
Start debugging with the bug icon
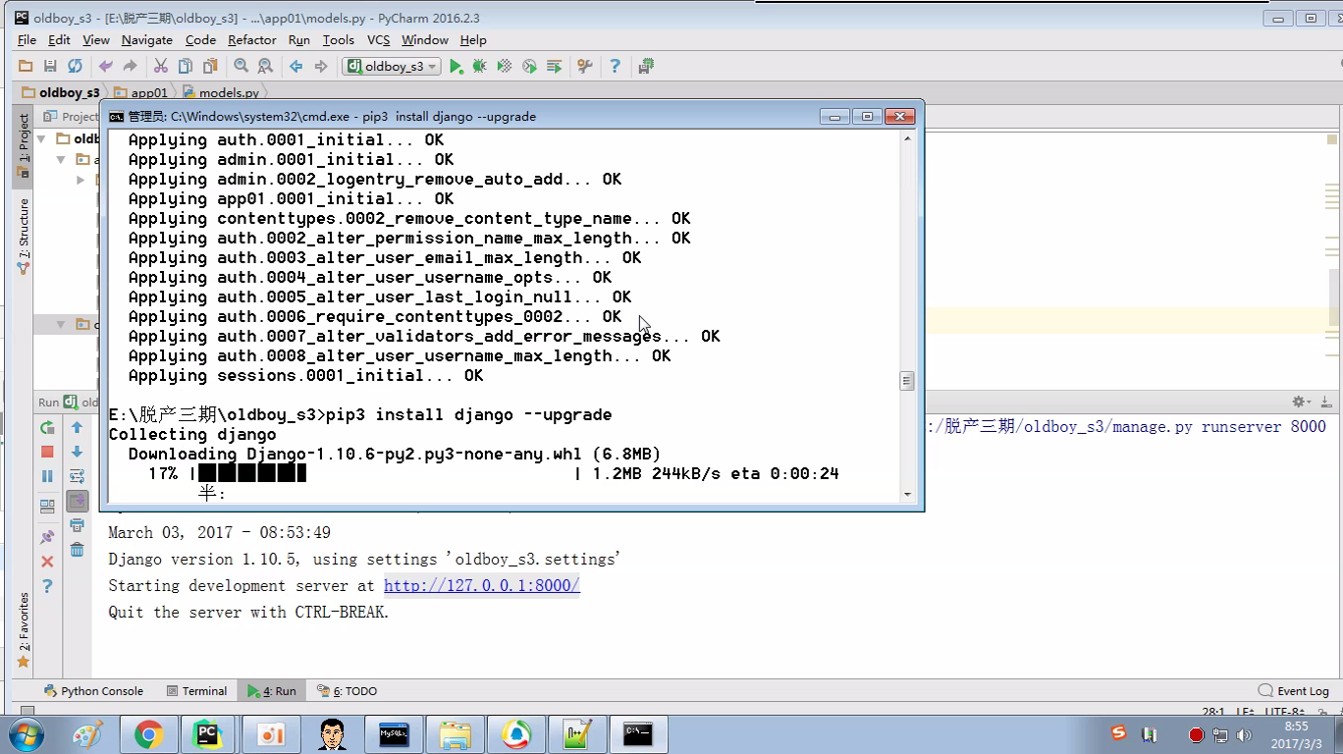[479, 66]
